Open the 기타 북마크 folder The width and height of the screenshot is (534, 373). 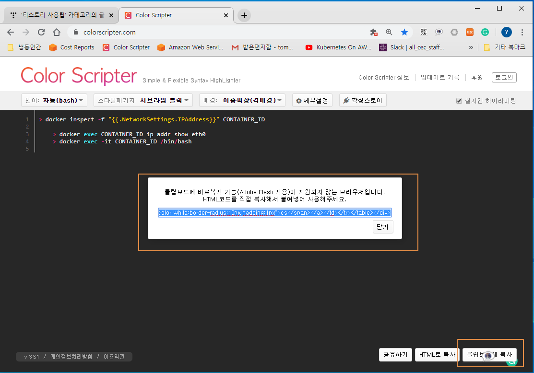tap(504, 47)
